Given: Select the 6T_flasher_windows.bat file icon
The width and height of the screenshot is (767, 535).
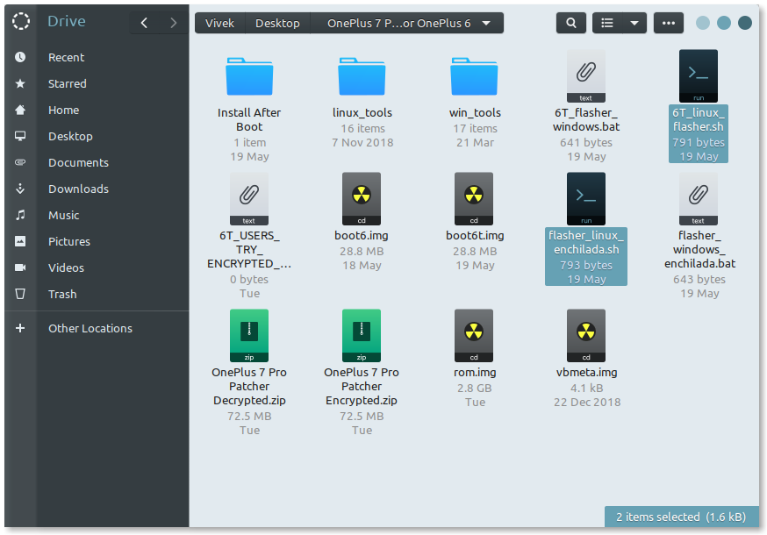Looking at the screenshot, I should click(x=586, y=75).
